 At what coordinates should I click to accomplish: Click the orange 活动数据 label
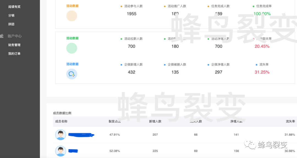pos(72,6)
